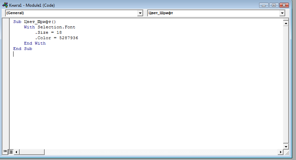
Task: Click the window resize grip corner
Action: [287, 153]
